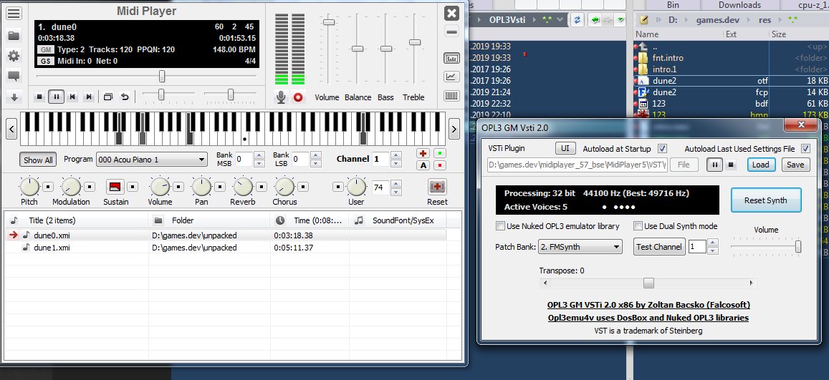Adjust the master Volume vertical slider
The width and height of the screenshot is (829, 380).
[329, 21]
